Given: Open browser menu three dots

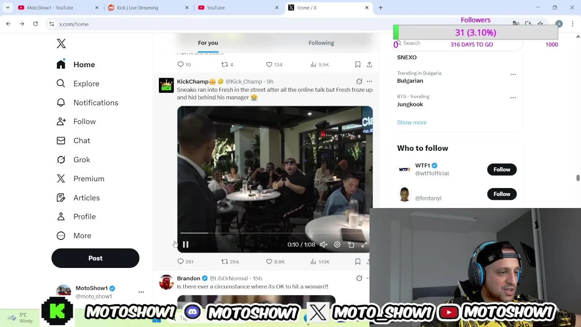Looking at the screenshot, I should coord(573,24).
